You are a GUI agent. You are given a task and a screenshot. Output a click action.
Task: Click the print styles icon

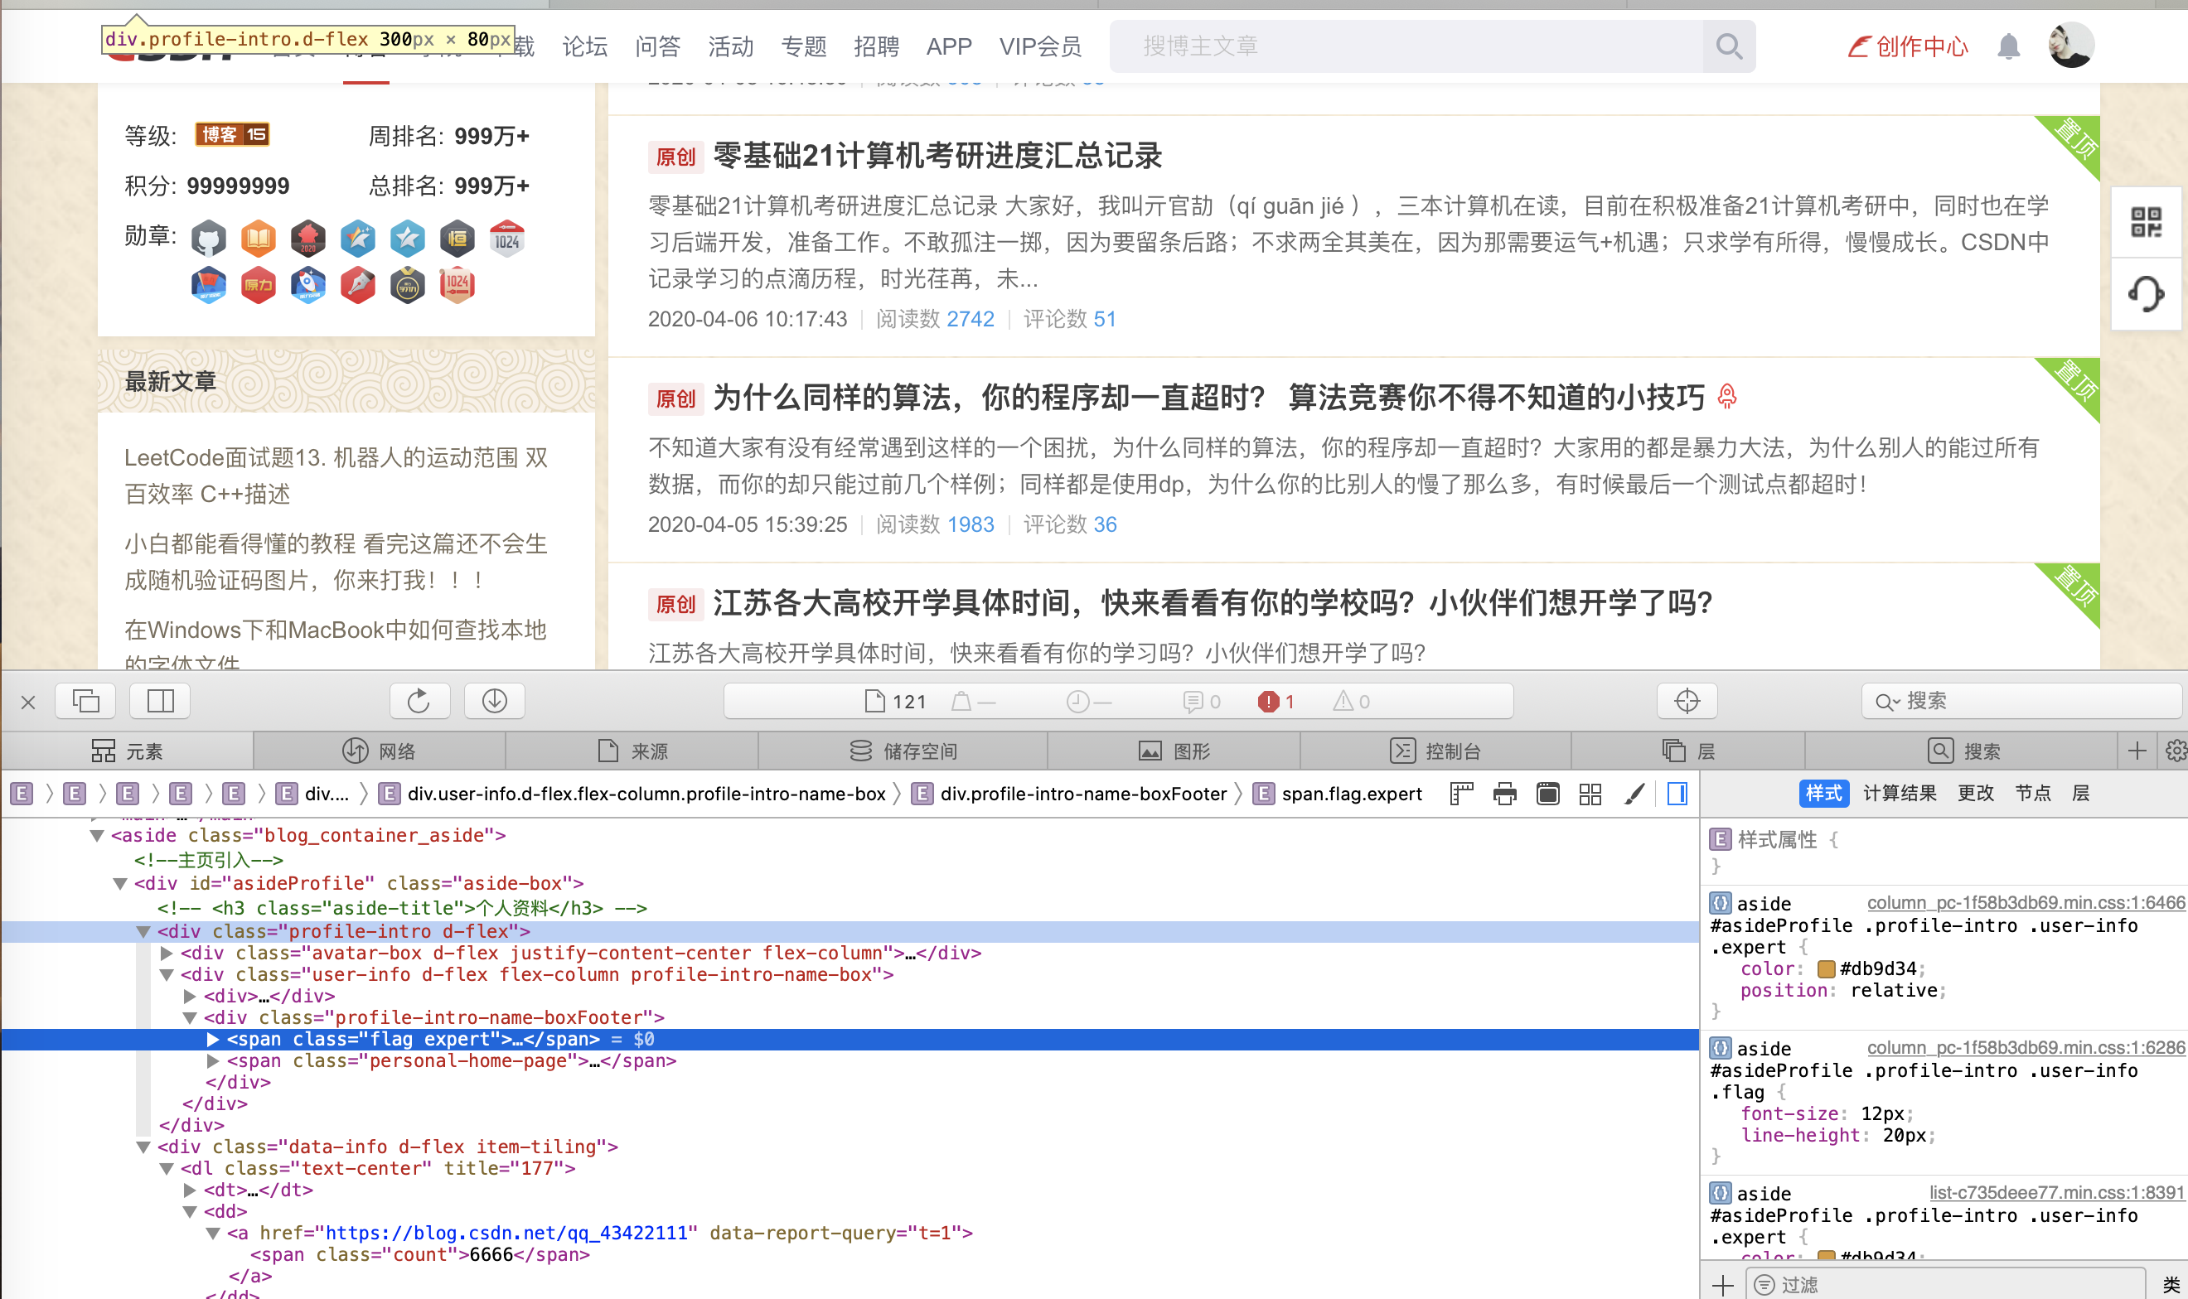click(x=1504, y=794)
